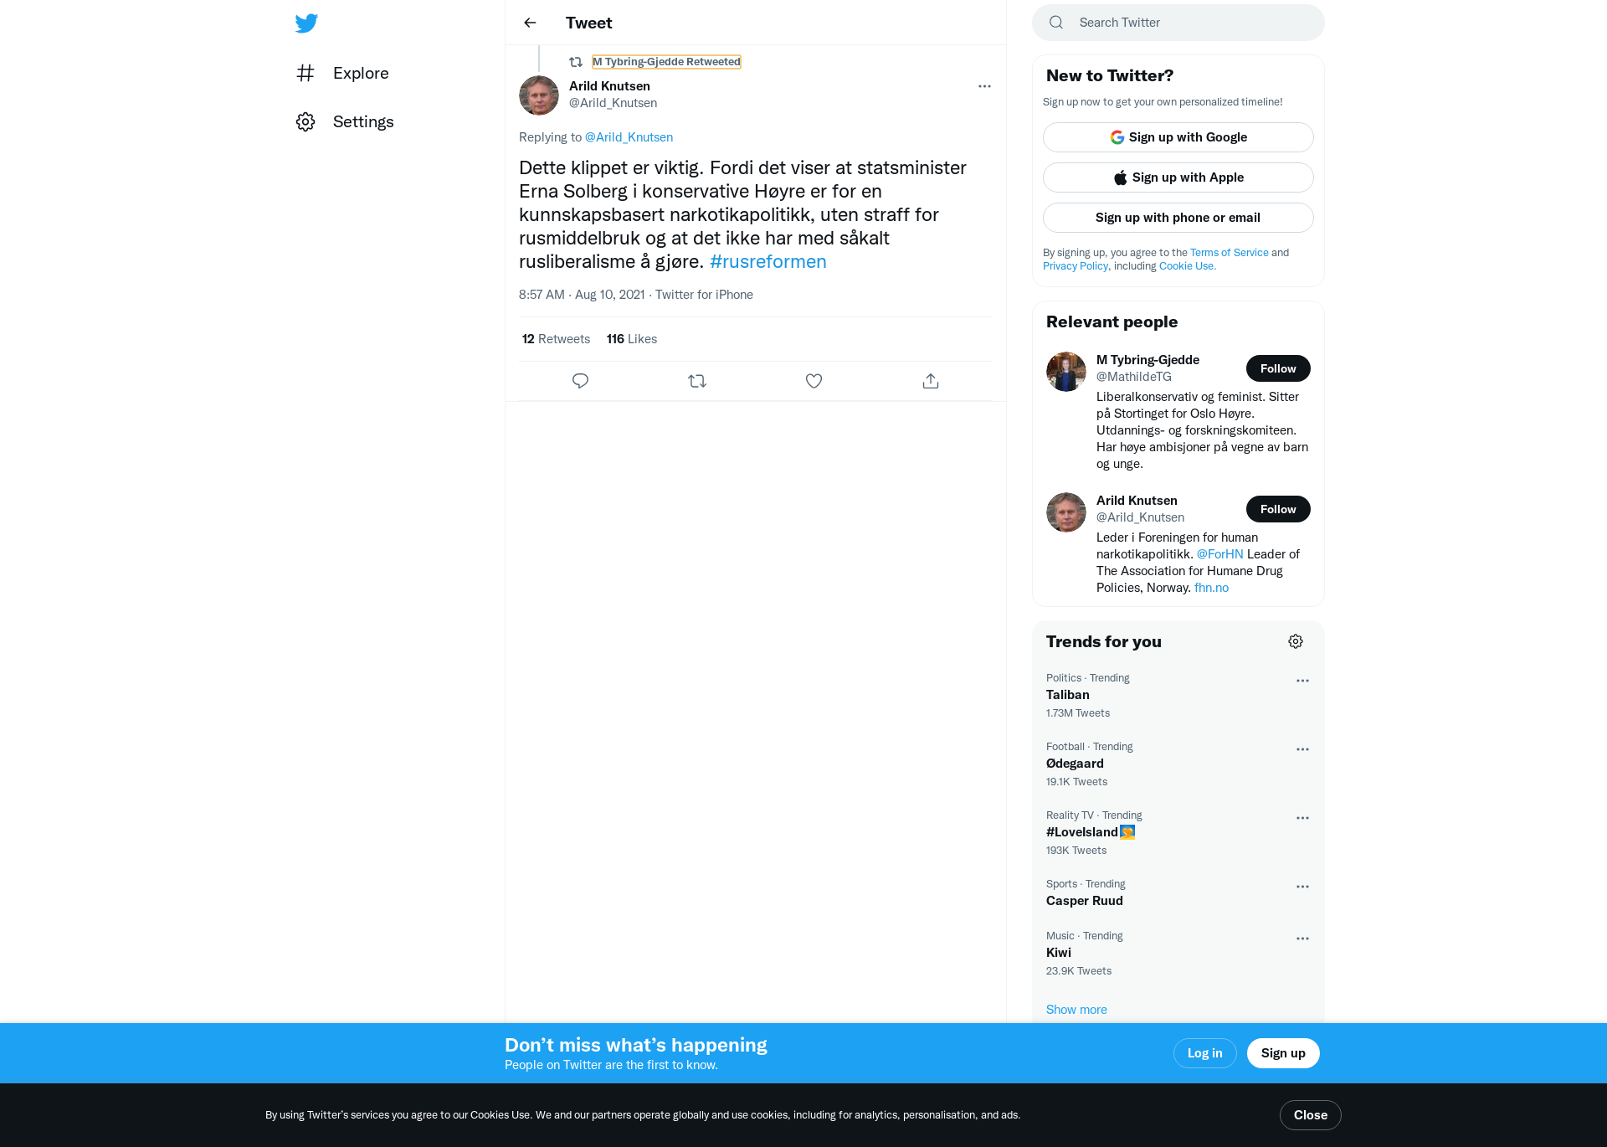The width and height of the screenshot is (1607, 1147).
Task: Open Trends settings gear icon
Action: pyautogui.click(x=1296, y=641)
